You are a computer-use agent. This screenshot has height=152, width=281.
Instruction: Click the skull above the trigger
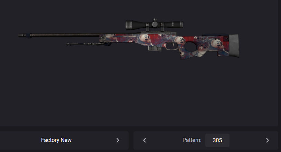(180, 41)
